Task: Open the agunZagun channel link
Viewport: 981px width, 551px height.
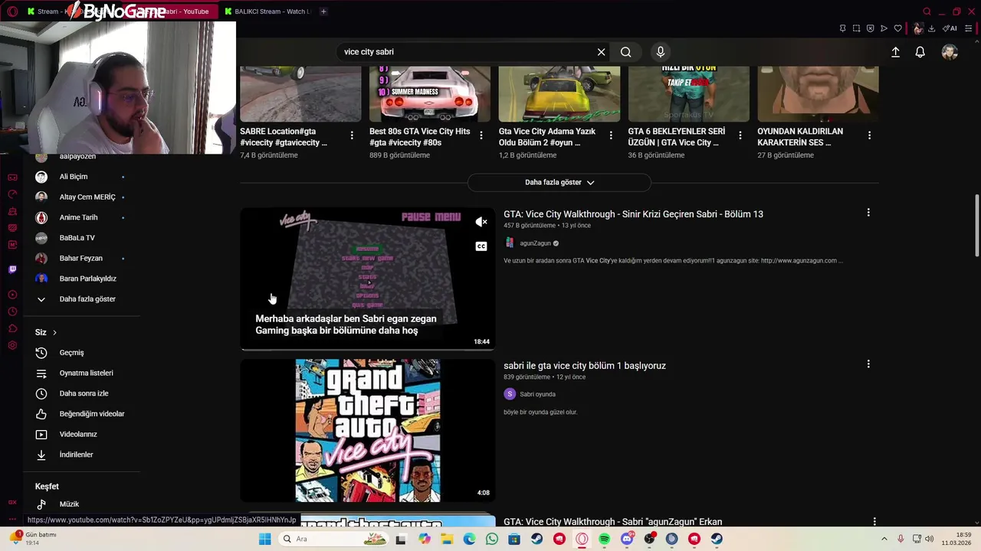Action: 535,243
